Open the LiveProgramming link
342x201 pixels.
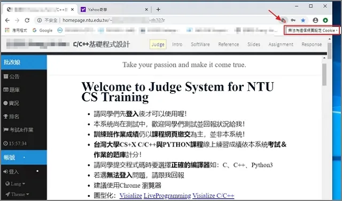167,196
